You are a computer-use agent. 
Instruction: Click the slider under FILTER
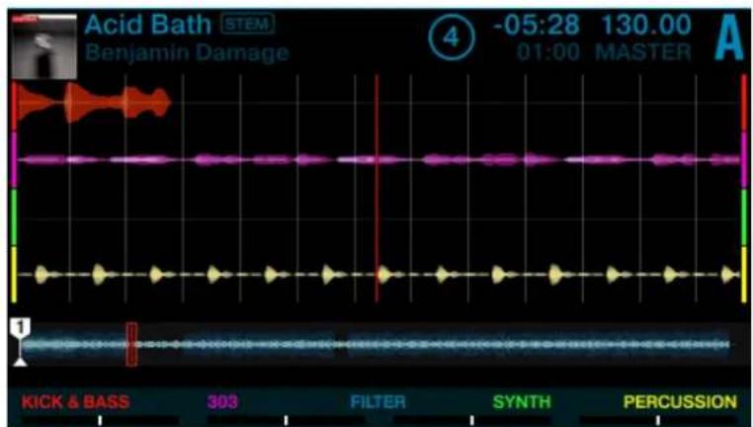(472, 421)
